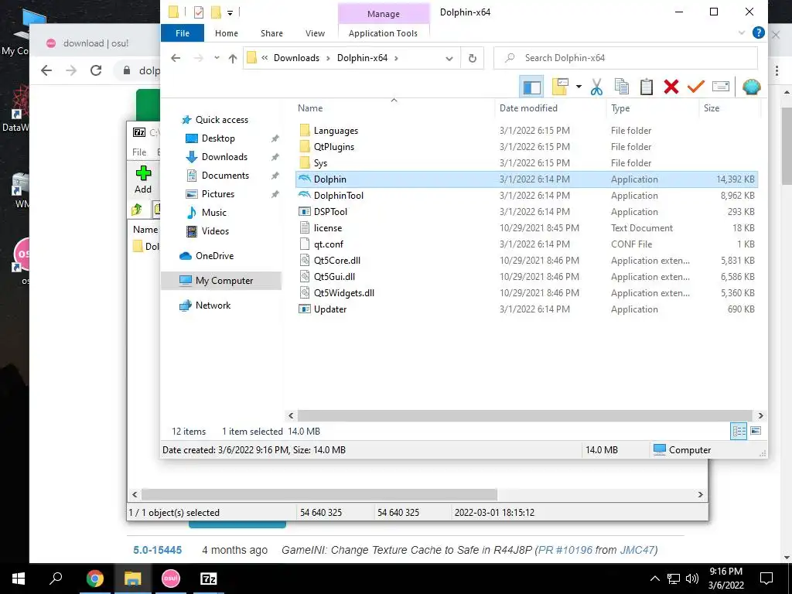Viewport: 792px width, 594px height.
Task: Click the file list horizontal scrollbar
Action: [x=525, y=415]
